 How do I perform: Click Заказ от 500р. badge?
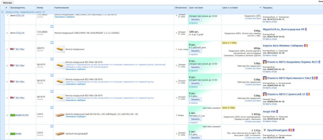[229, 108]
